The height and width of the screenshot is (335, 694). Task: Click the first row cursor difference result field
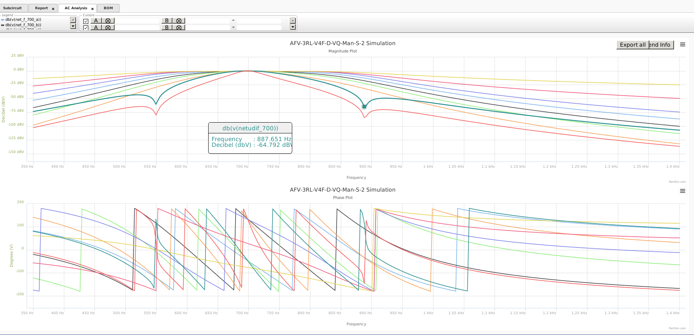click(259, 21)
